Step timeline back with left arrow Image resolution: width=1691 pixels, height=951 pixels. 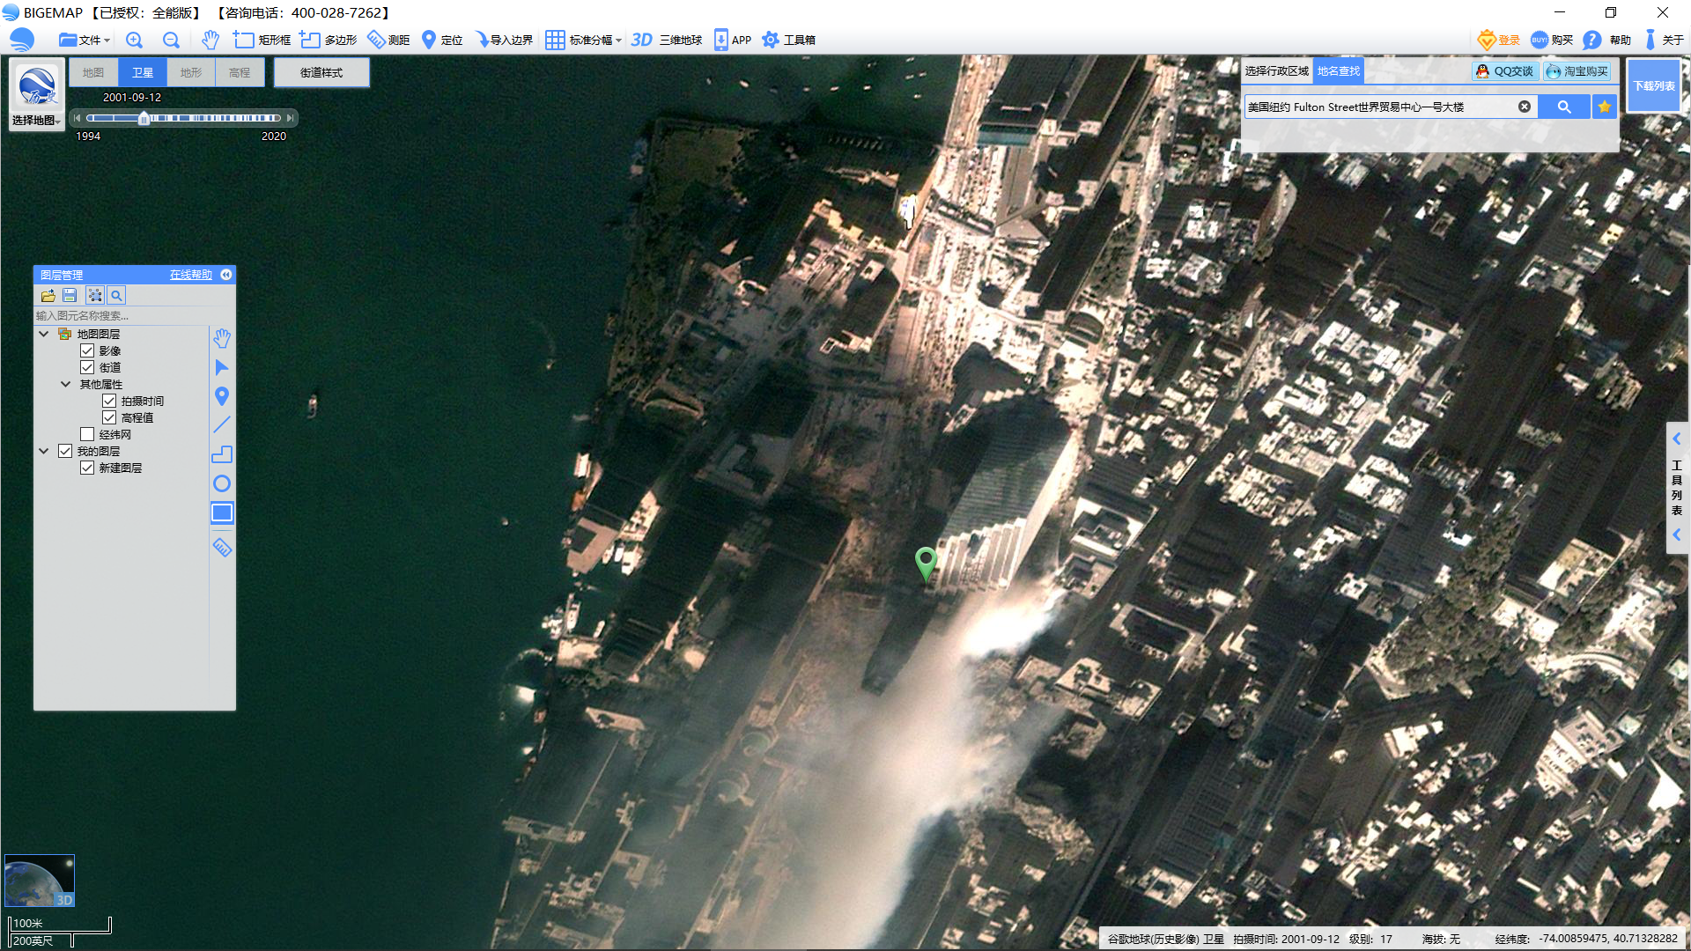click(x=78, y=118)
